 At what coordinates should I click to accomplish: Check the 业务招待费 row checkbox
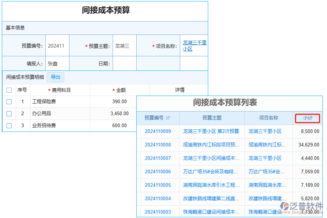[x=9, y=126]
